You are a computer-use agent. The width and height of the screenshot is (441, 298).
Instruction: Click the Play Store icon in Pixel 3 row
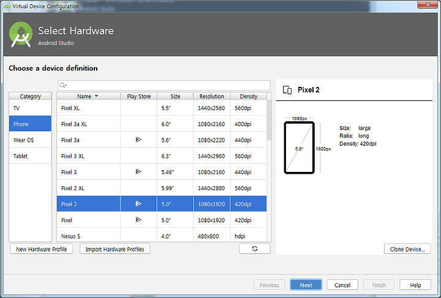(138, 171)
